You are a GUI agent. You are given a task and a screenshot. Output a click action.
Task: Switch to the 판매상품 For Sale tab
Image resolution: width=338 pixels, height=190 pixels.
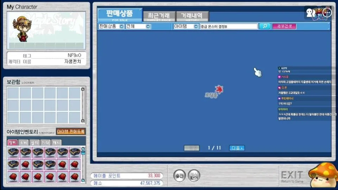[x=120, y=15]
